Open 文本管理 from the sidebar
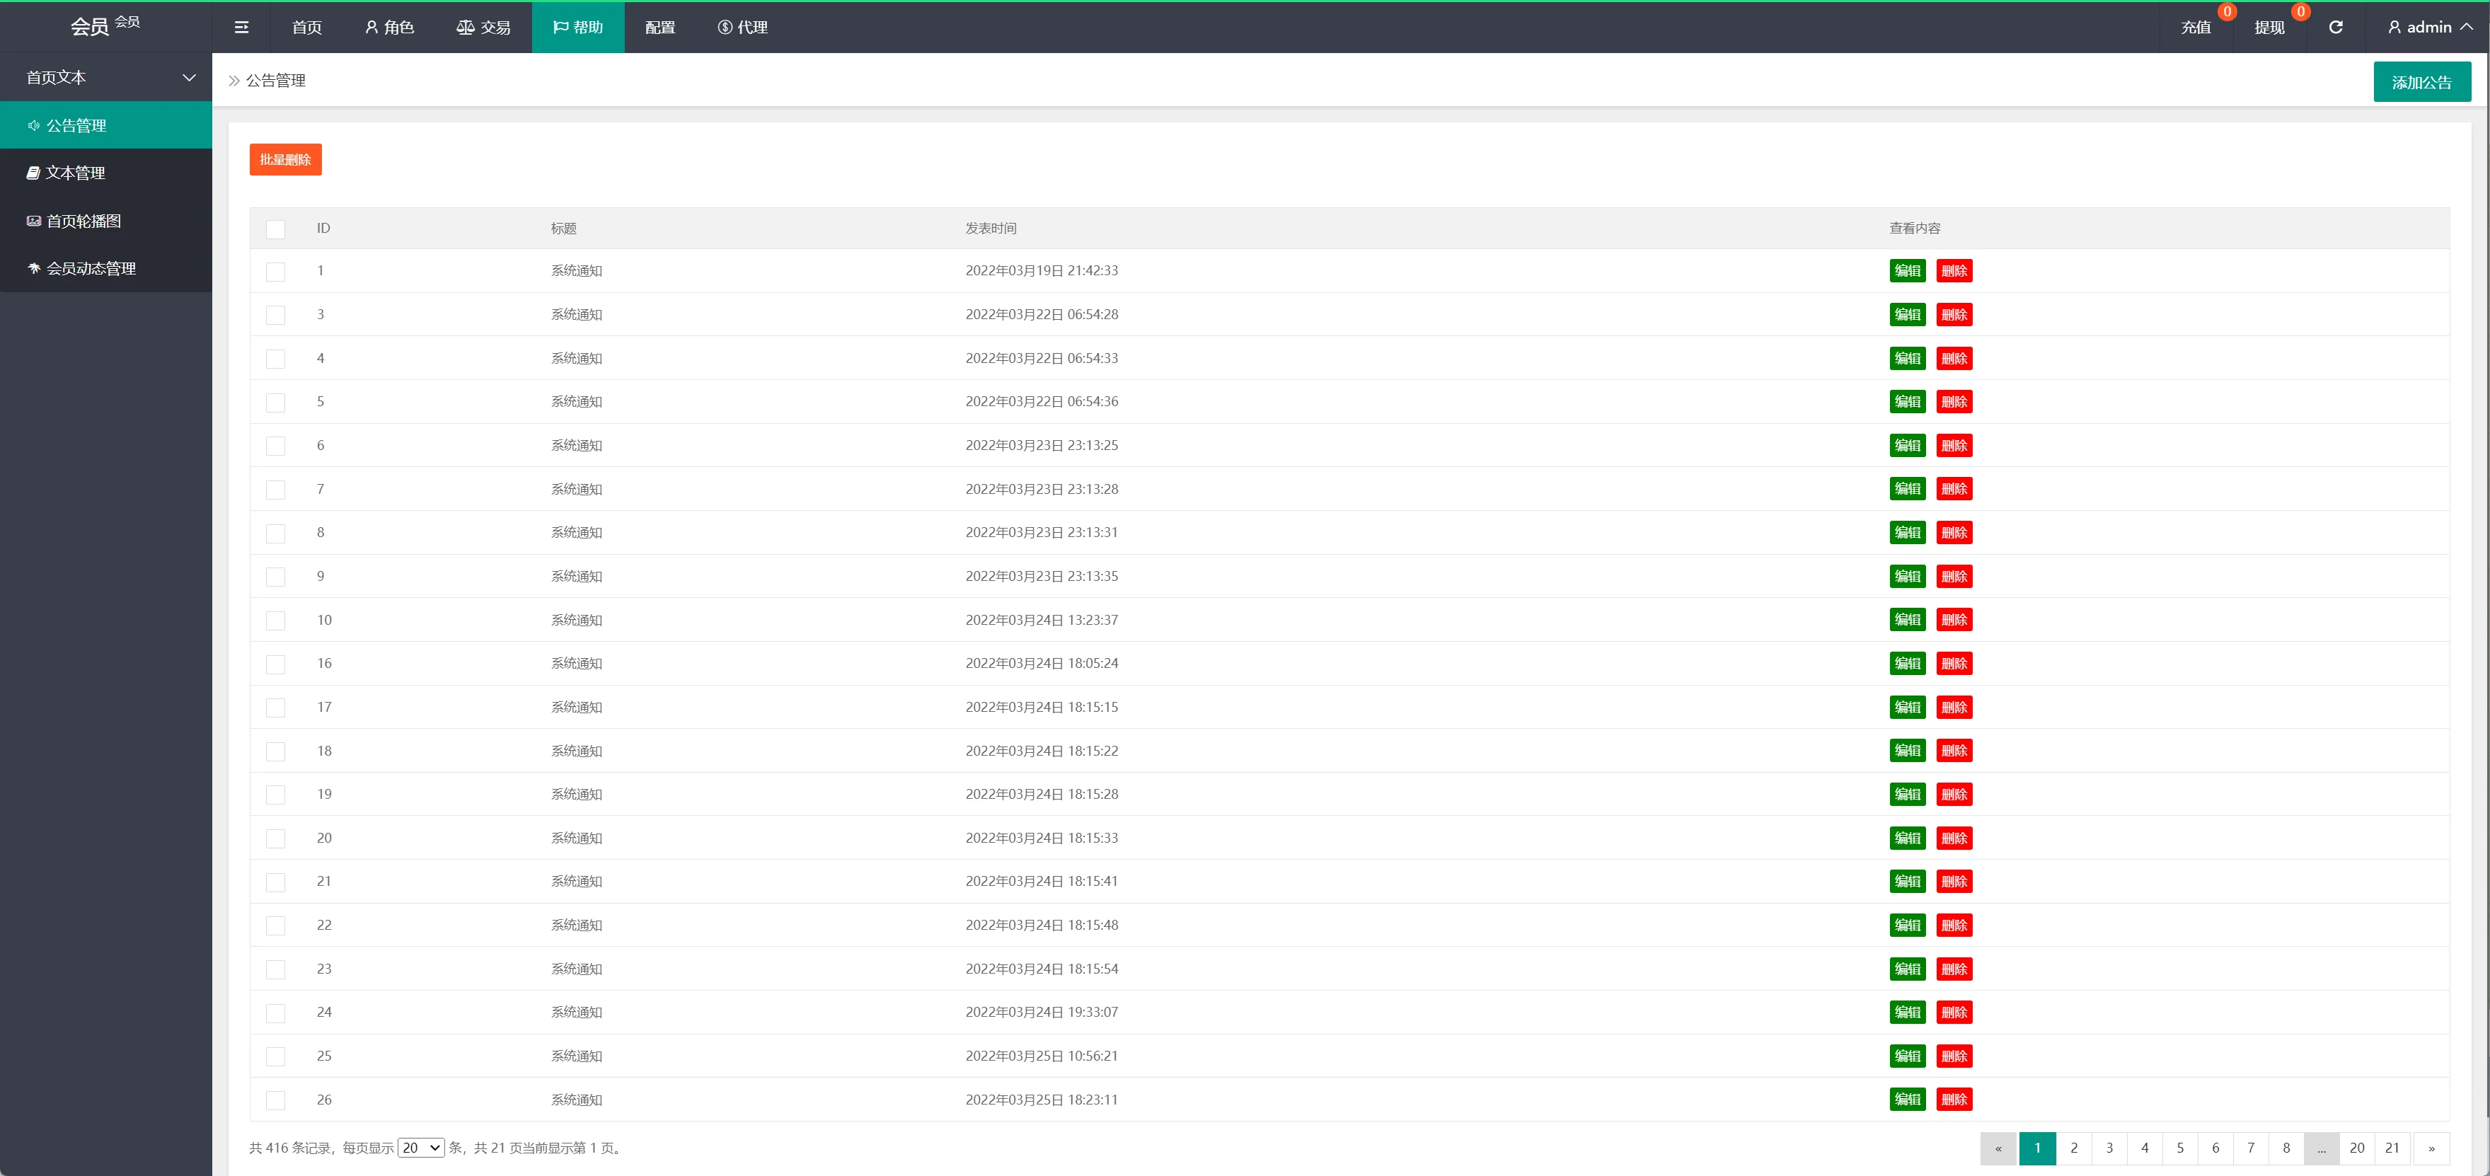 click(76, 173)
